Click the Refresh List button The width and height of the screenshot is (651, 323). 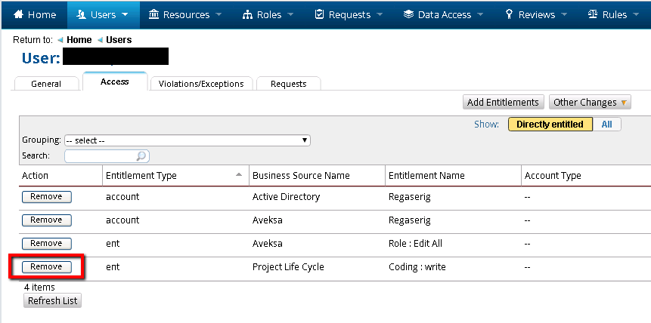(x=52, y=300)
